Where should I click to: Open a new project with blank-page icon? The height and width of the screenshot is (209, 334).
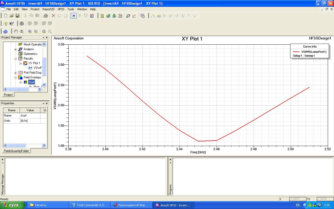5,16
